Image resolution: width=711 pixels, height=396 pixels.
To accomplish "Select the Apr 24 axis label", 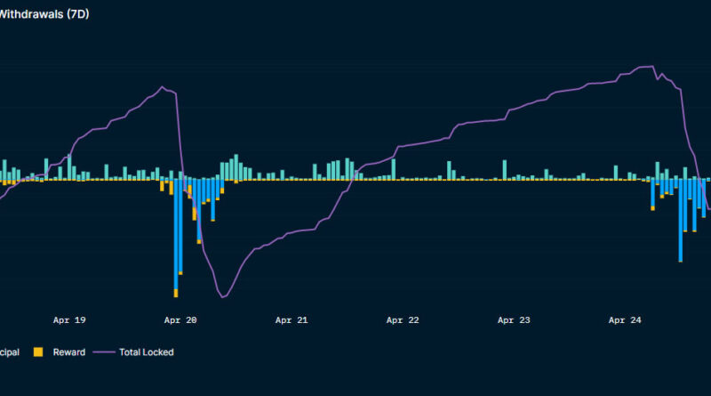I will [625, 320].
